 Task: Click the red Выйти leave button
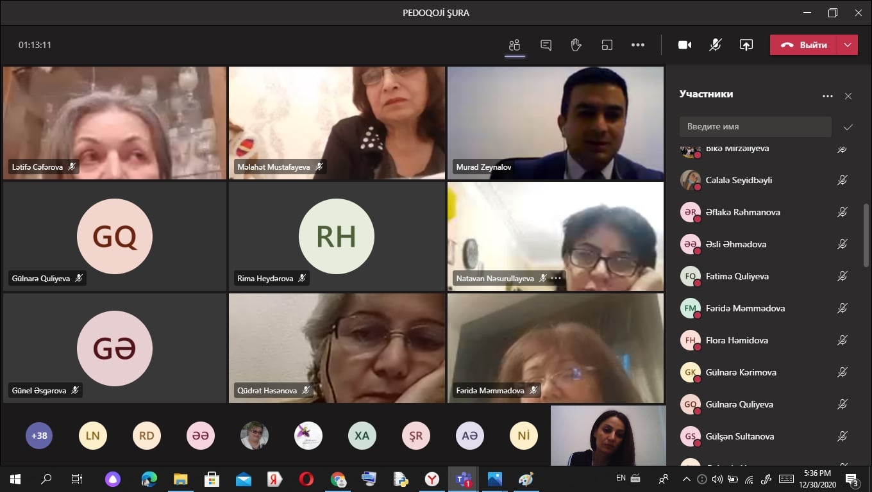click(x=804, y=45)
